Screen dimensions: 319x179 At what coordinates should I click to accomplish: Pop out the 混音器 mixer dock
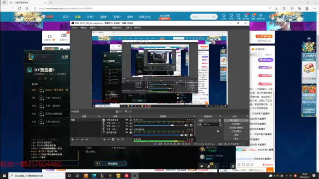[194, 116]
